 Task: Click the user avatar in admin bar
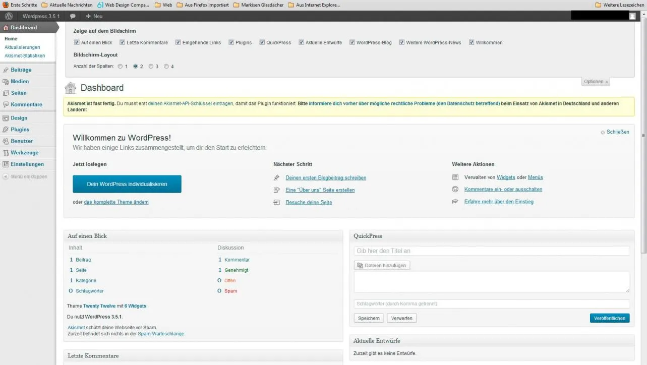click(x=632, y=16)
